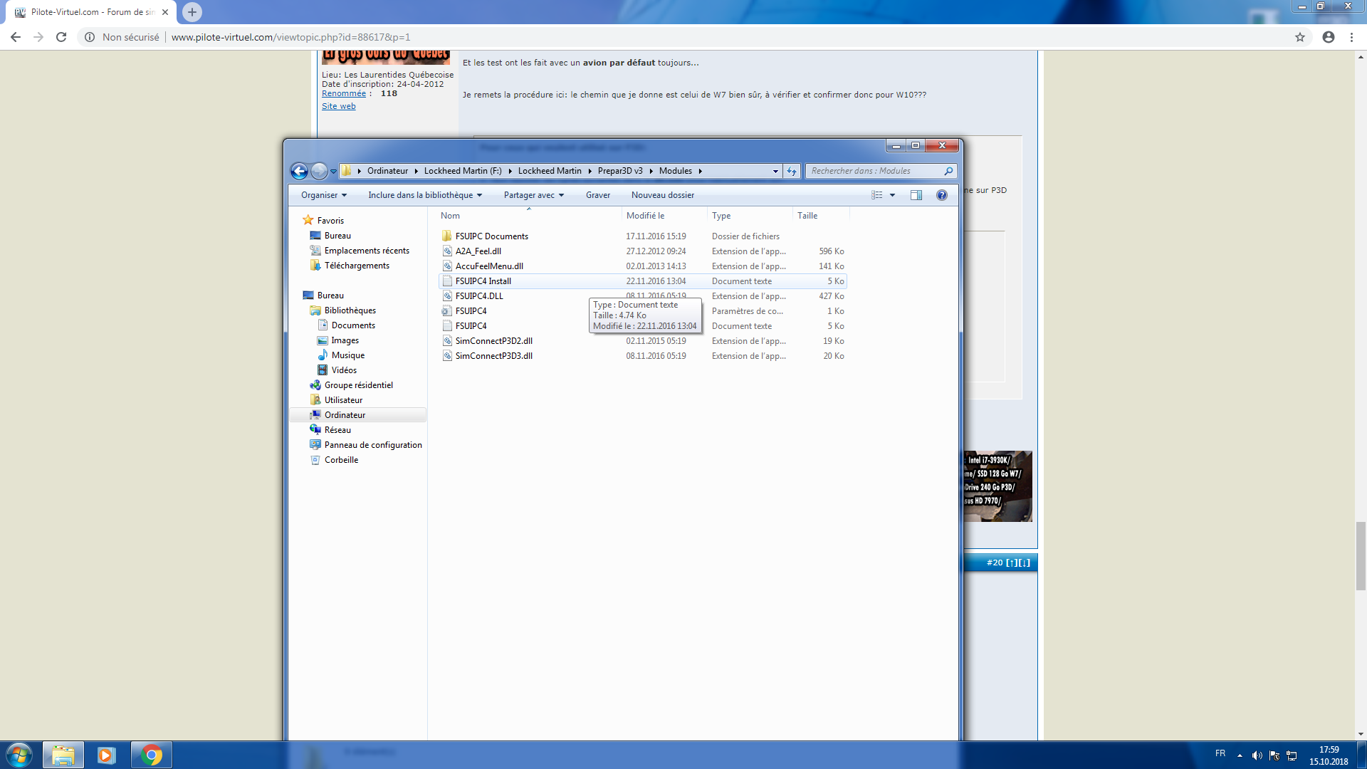Expand arrow after Modules breadcrumb
1367x769 pixels.
tap(701, 171)
